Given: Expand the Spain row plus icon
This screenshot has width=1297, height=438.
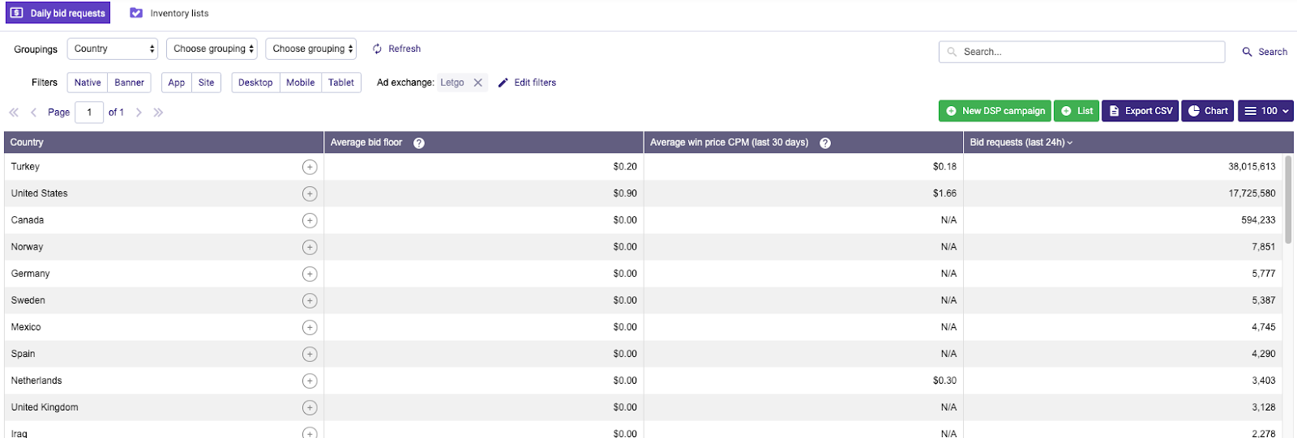Looking at the screenshot, I should click(310, 354).
